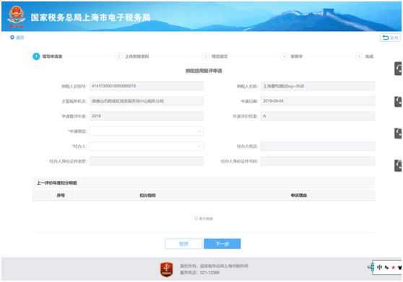
Task: Click the red shield badge in footer
Action: tap(167, 270)
